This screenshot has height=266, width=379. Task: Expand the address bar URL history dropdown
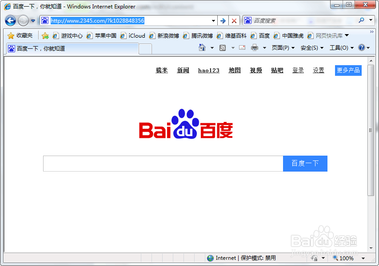[x=213, y=21]
